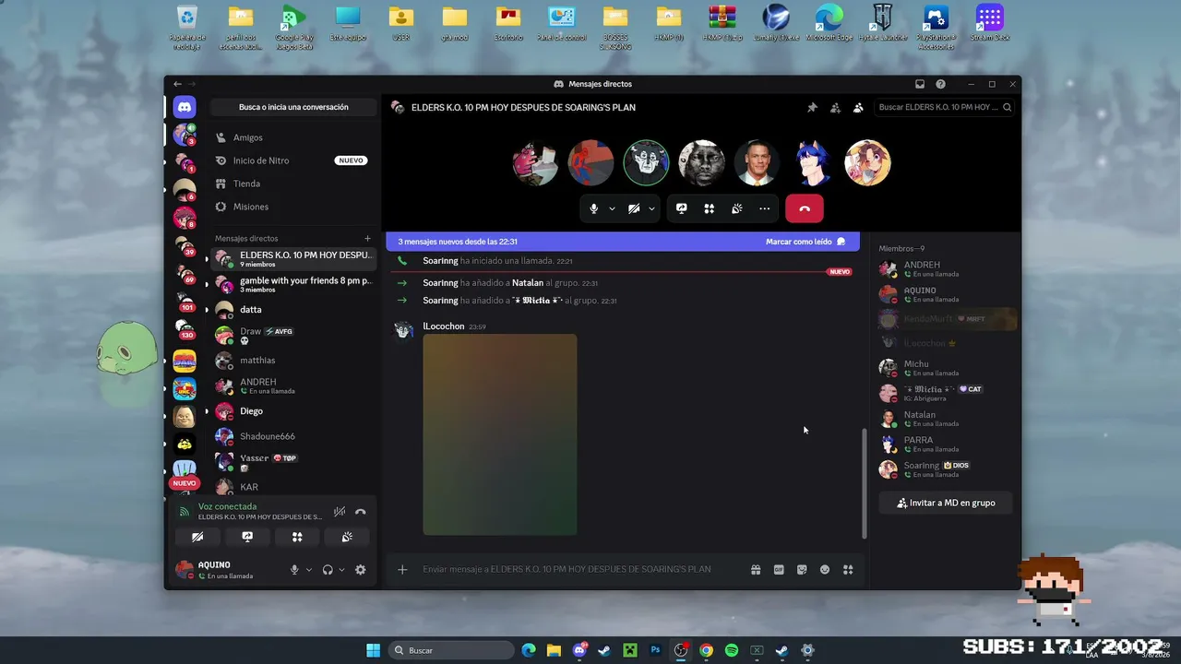Open sticker picker

[x=802, y=570]
